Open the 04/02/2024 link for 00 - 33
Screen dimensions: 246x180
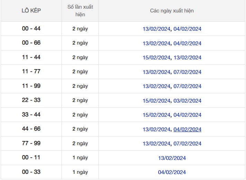(x=172, y=172)
